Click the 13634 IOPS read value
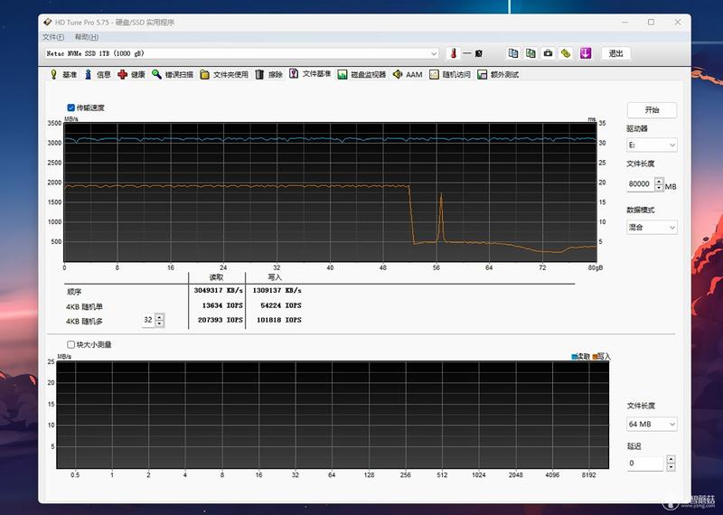Screen dimensions: 723x515 point(222,305)
